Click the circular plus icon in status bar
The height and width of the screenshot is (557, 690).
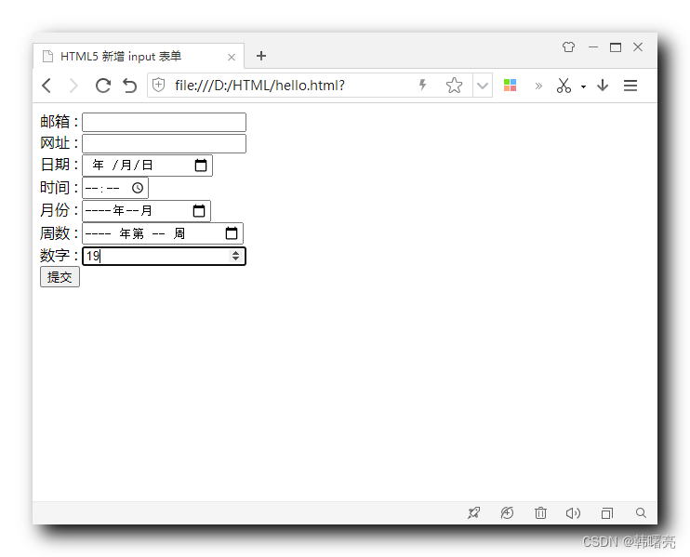[x=507, y=512]
